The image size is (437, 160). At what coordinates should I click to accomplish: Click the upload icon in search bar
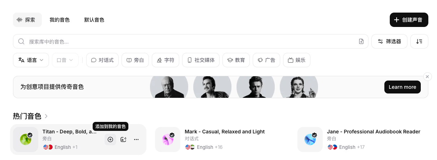361,41
